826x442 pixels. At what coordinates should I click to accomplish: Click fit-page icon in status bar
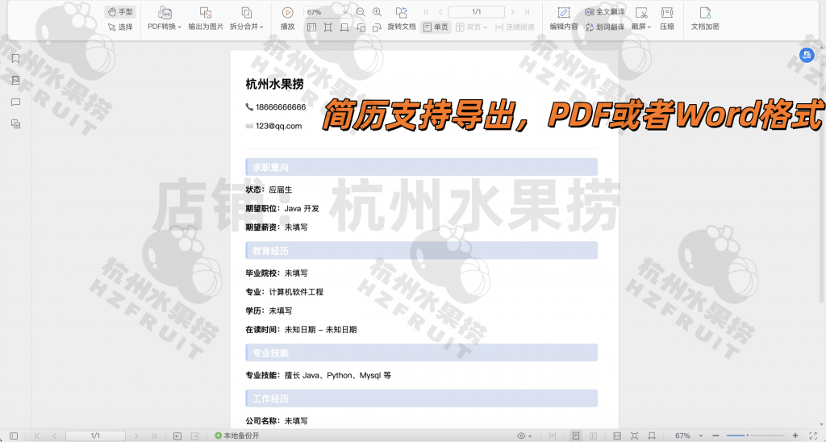[634, 436]
